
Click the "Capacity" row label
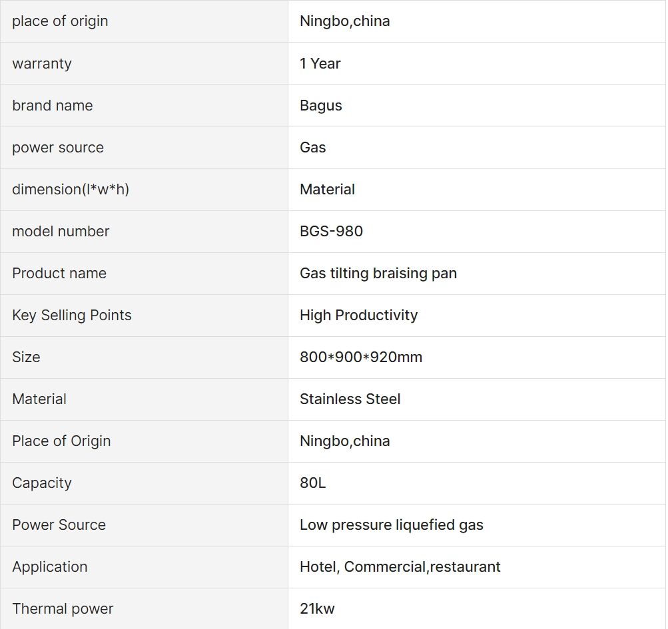pyautogui.click(x=42, y=483)
